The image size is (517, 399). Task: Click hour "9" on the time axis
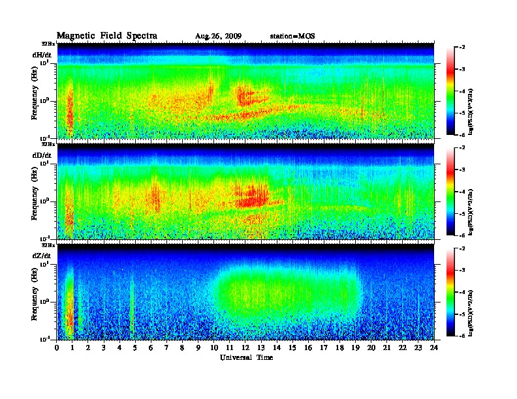[x=198, y=348]
